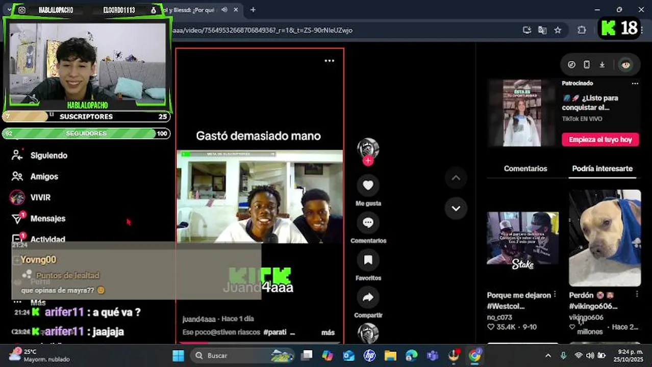Open the dog 'Perdón' video thumbnail
This screenshot has width=652, height=367.
[605, 238]
